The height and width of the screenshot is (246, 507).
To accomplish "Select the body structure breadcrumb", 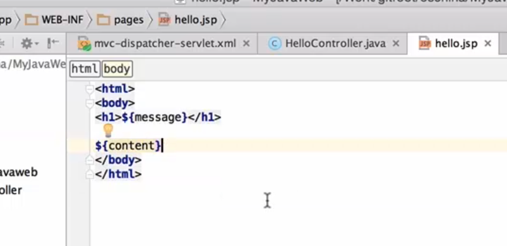I will pyautogui.click(x=117, y=69).
